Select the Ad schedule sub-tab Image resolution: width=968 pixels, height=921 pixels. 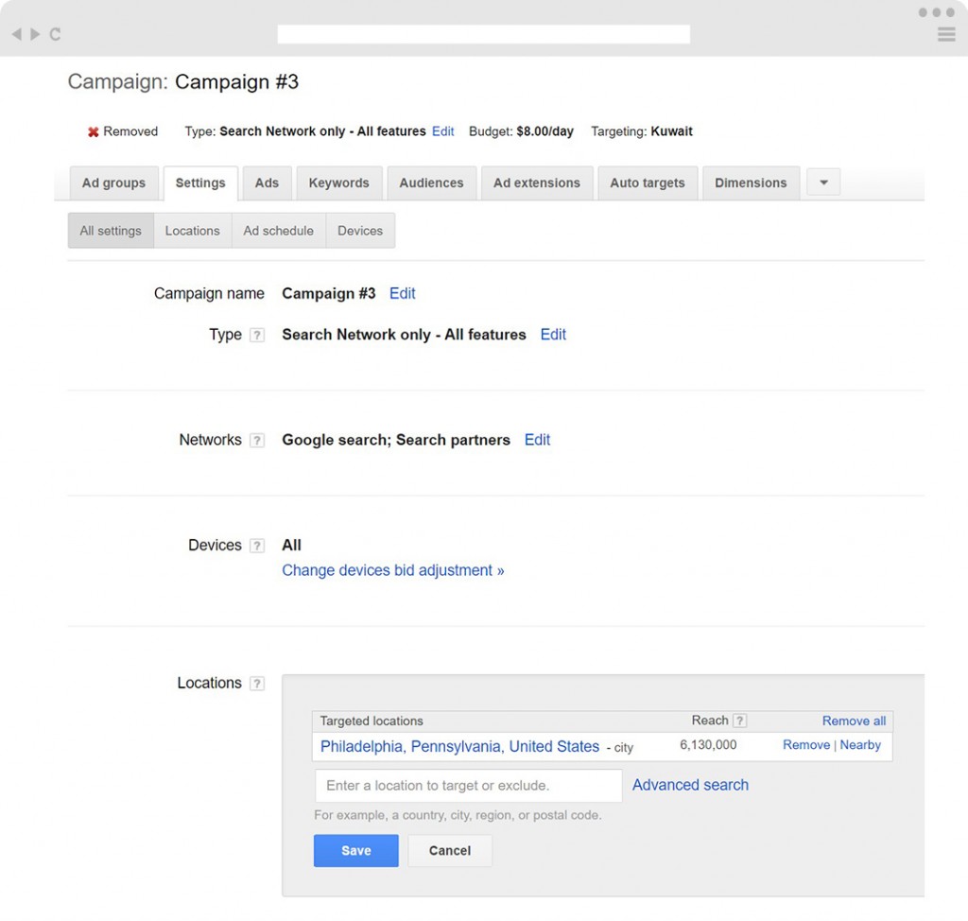point(278,231)
